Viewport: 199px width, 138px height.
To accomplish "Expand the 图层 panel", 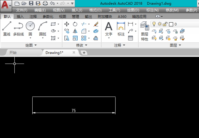I will tap(175, 45).
